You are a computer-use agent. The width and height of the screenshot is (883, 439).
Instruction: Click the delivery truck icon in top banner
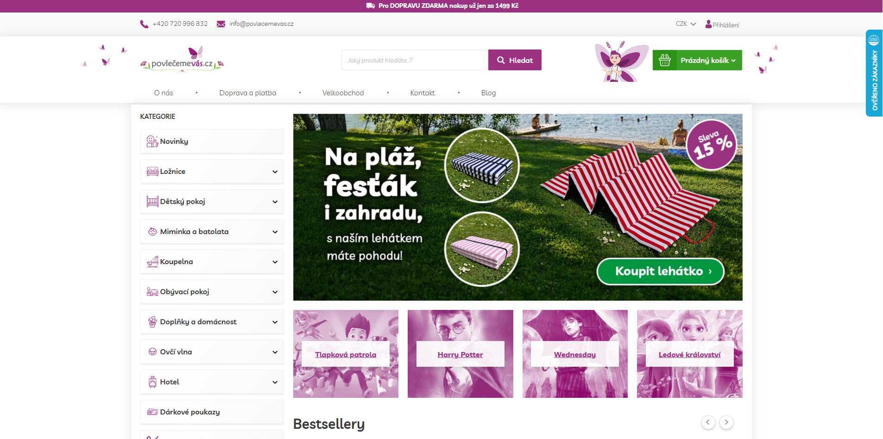[371, 6]
